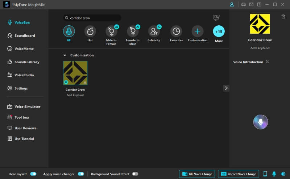Select the All voices category icon

click(69, 31)
